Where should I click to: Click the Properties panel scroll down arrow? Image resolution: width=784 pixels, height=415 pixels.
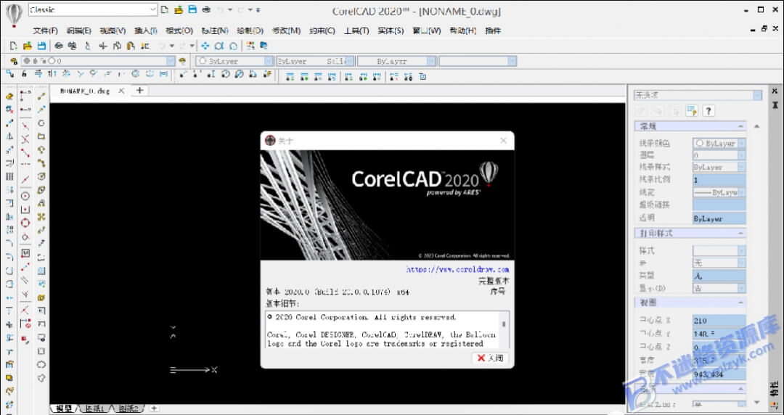[756, 403]
